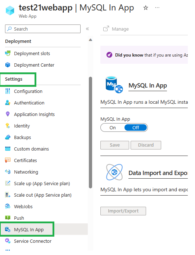Focus the sidebar Search field

(43, 29)
